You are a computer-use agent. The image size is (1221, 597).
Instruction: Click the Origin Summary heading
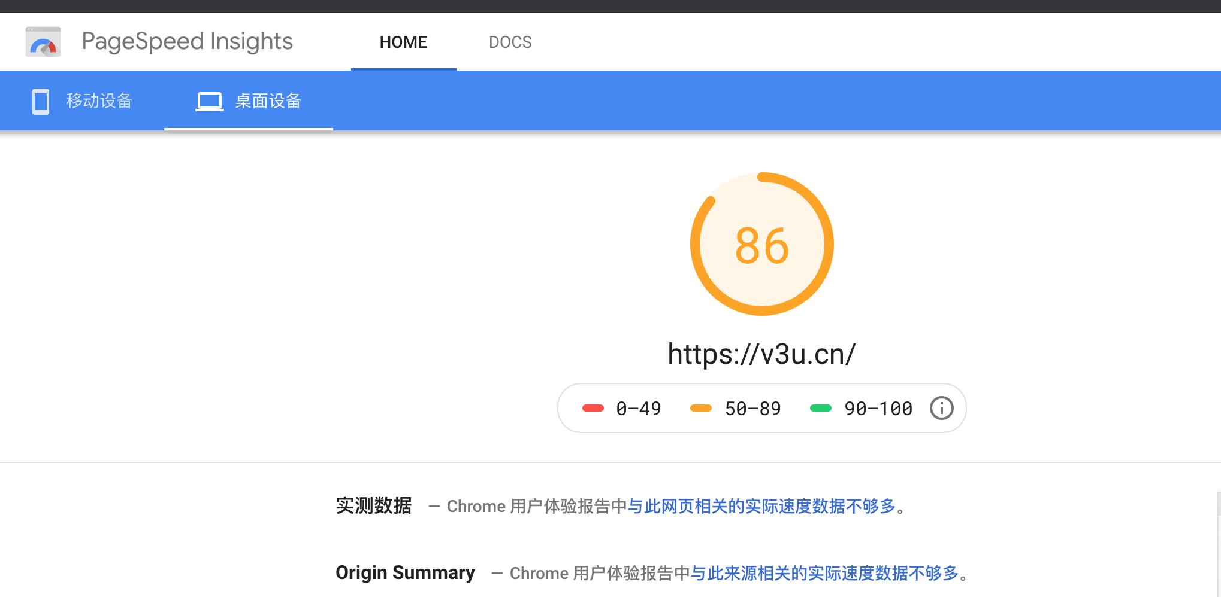(x=405, y=572)
